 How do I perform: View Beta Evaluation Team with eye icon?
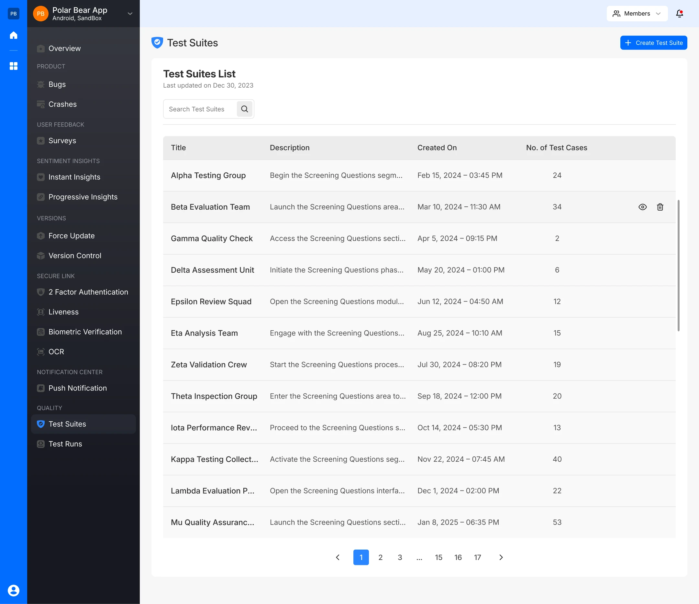[643, 207]
